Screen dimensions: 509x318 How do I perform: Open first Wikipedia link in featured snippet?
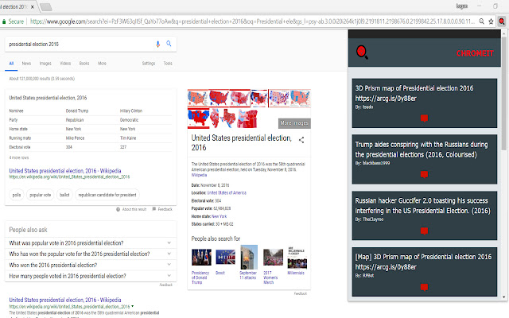[65, 171]
